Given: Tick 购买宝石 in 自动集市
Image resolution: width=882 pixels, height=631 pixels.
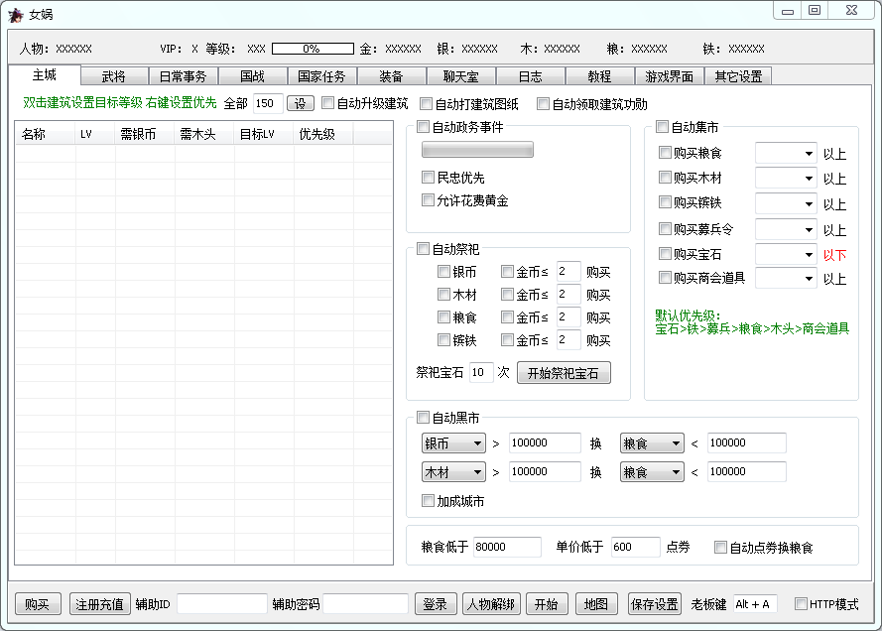Looking at the screenshot, I should [x=666, y=254].
